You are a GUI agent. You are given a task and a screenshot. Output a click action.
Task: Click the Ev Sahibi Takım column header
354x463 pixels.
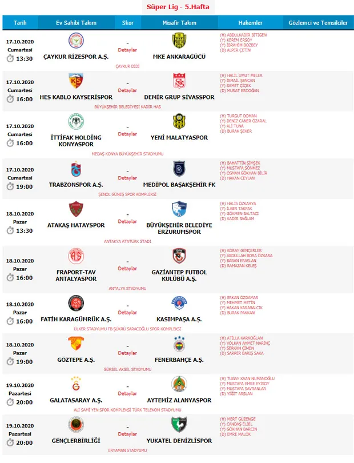click(x=76, y=23)
